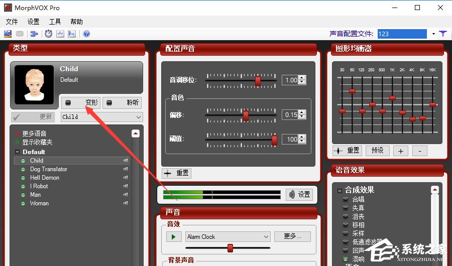Click the equalizer plus button
452x266 pixels.
pos(401,151)
